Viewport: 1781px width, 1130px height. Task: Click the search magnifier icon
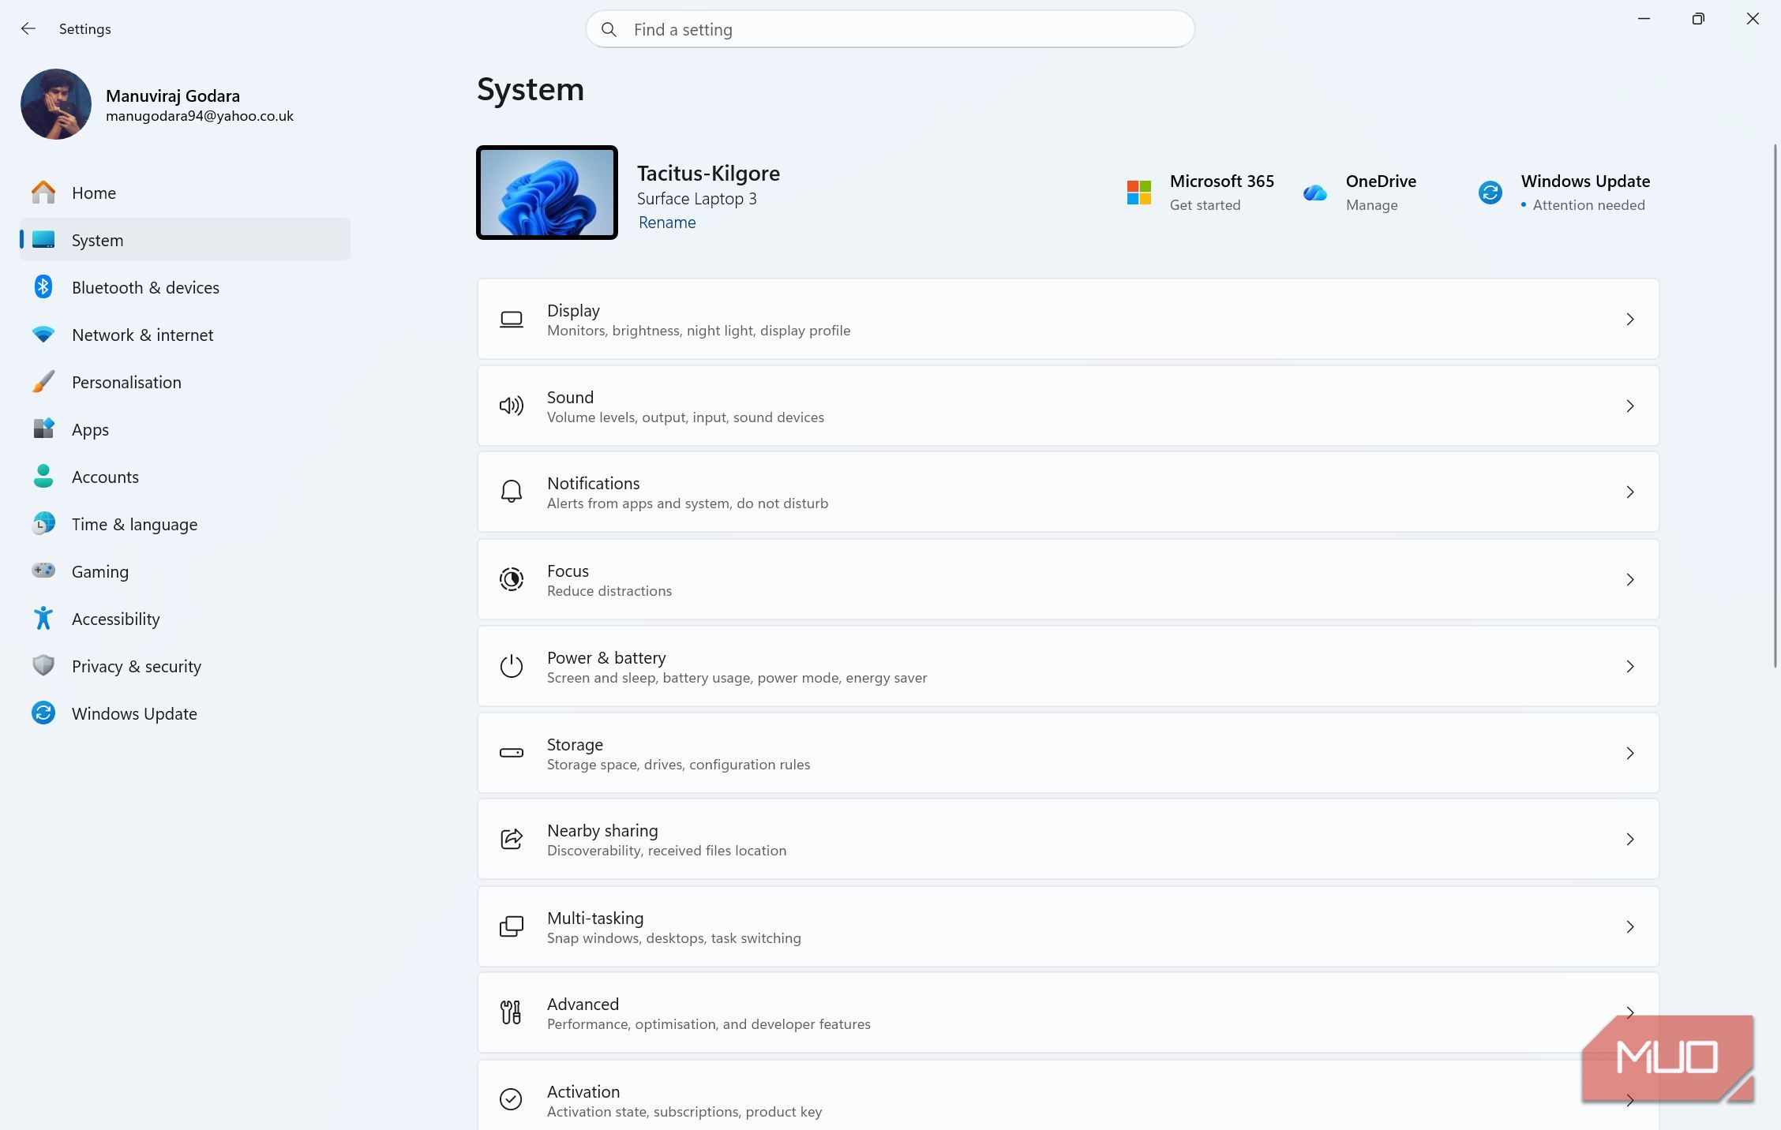(609, 29)
